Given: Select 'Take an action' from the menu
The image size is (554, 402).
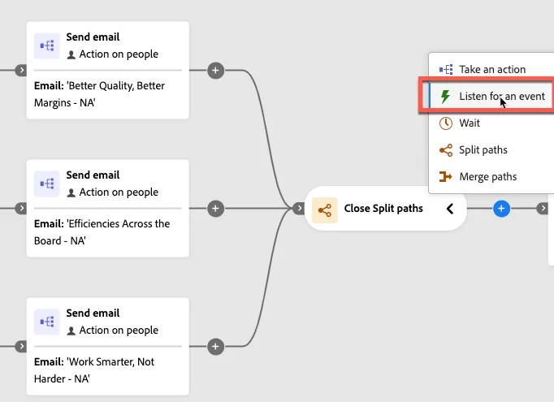Looking at the screenshot, I should [491, 69].
